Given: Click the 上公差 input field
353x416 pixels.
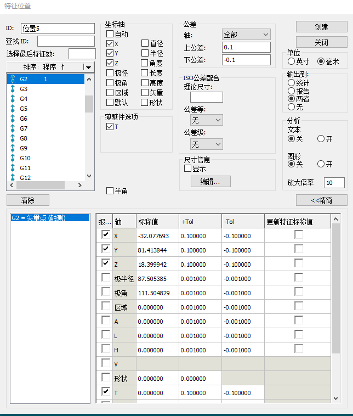Looking at the screenshot, I should point(246,47).
